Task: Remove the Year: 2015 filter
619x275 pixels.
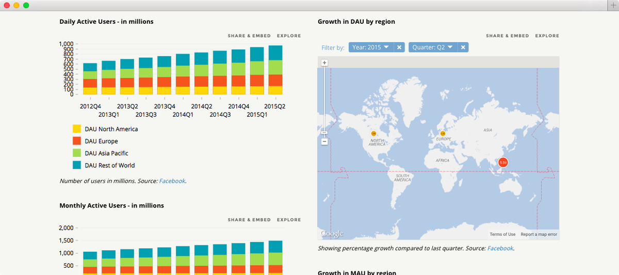Action: (x=399, y=47)
